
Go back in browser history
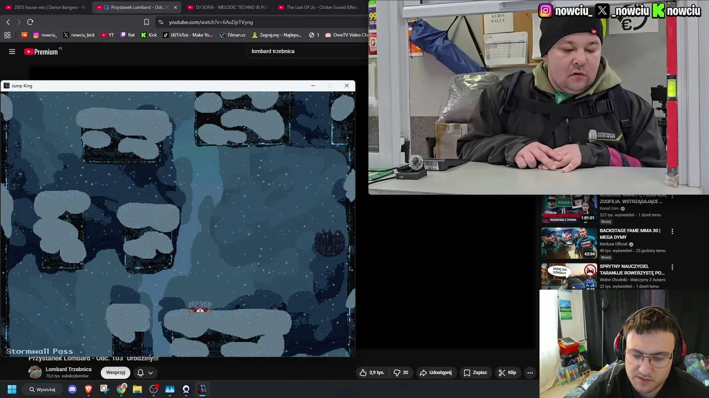click(x=8, y=22)
